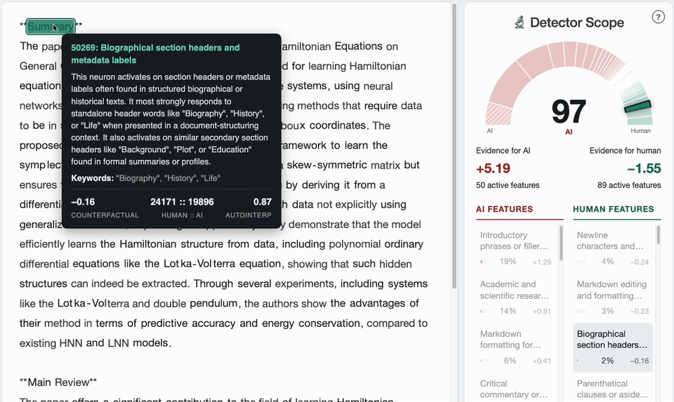Screen dimensions: 674x402
Task: Click the AI features list scrollbar
Action: click(x=561, y=244)
